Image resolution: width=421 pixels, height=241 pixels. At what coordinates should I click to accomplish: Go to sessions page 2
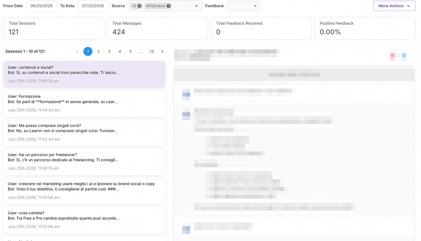[x=99, y=51]
